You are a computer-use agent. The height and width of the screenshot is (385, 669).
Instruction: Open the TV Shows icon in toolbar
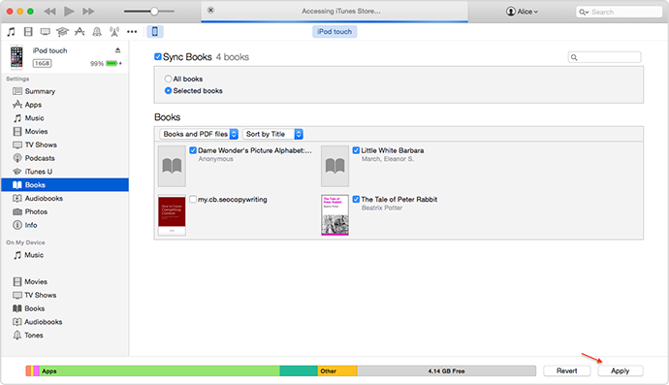coord(46,32)
